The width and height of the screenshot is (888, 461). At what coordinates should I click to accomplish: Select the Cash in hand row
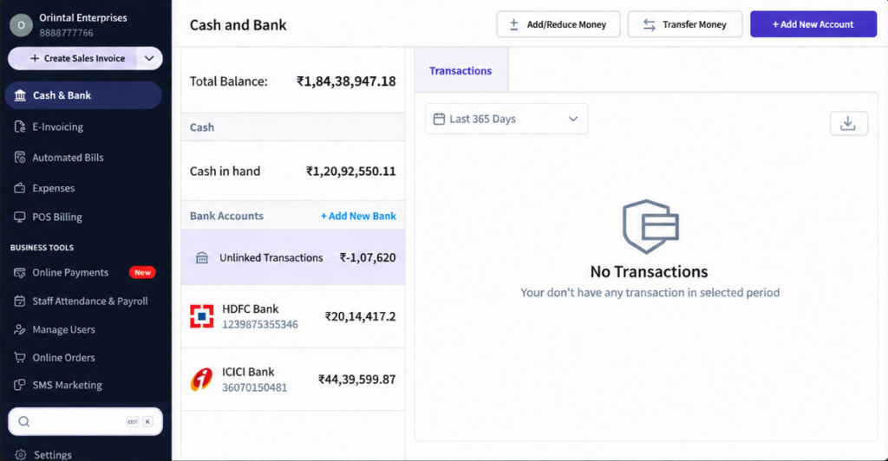[x=293, y=171]
